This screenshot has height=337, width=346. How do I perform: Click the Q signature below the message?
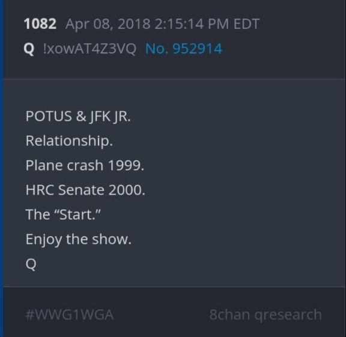click(x=31, y=264)
